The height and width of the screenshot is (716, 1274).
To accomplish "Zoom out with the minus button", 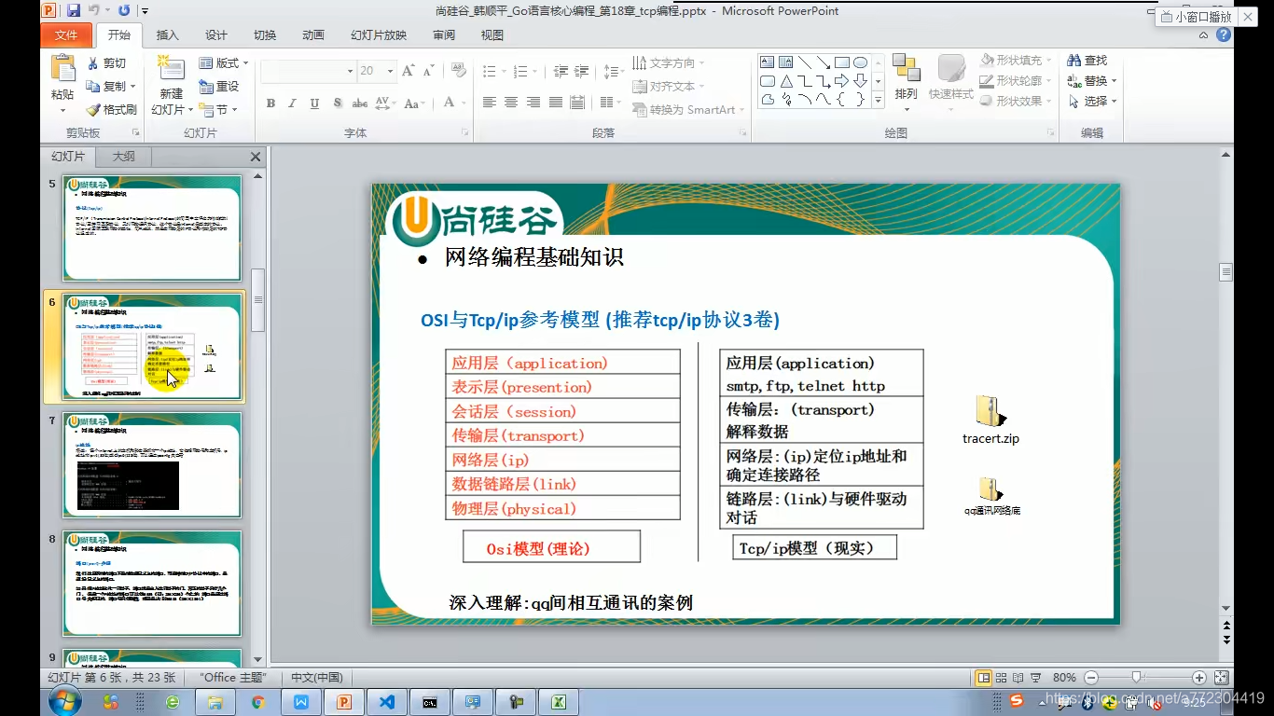I will pyautogui.click(x=1090, y=678).
